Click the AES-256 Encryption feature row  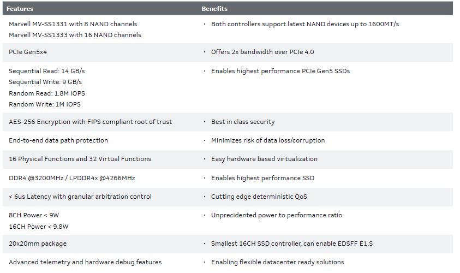point(90,122)
